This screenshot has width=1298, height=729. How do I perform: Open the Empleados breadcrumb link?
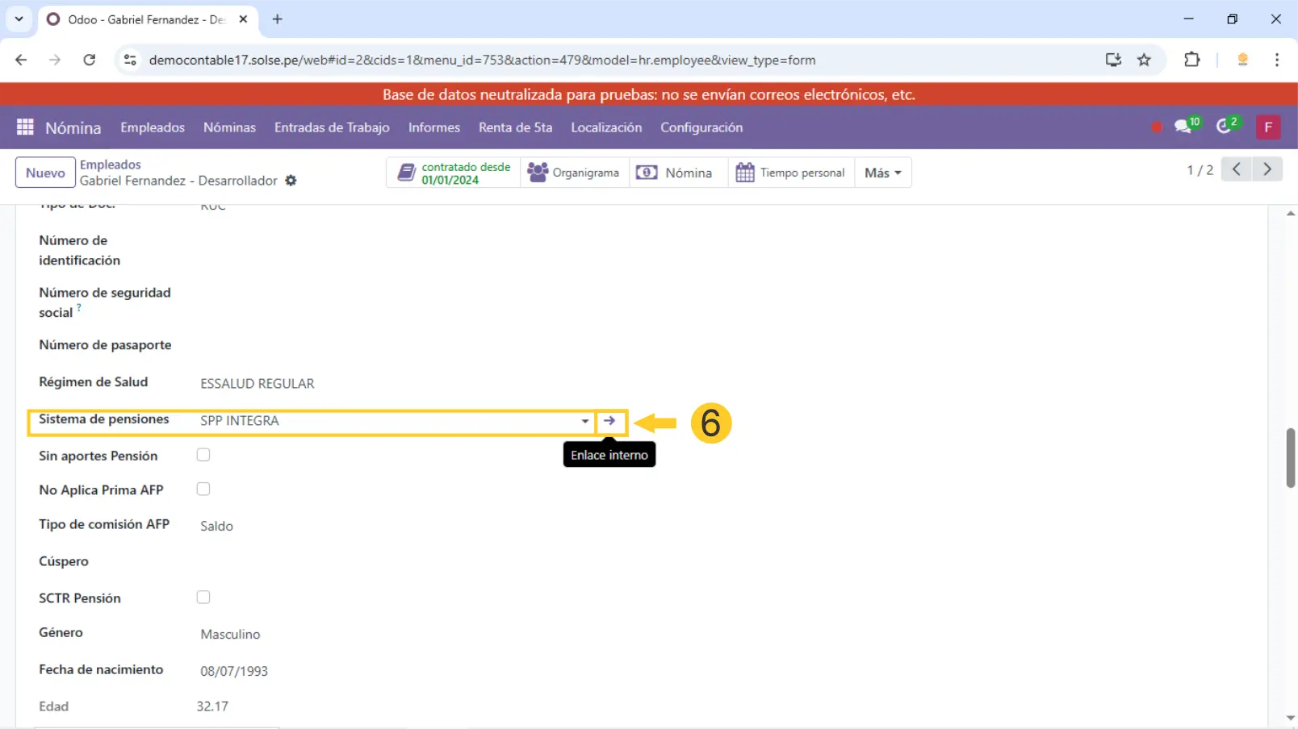click(111, 165)
